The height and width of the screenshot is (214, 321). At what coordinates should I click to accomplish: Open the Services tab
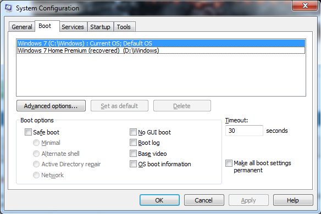pyautogui.click(x=73, y=27)
